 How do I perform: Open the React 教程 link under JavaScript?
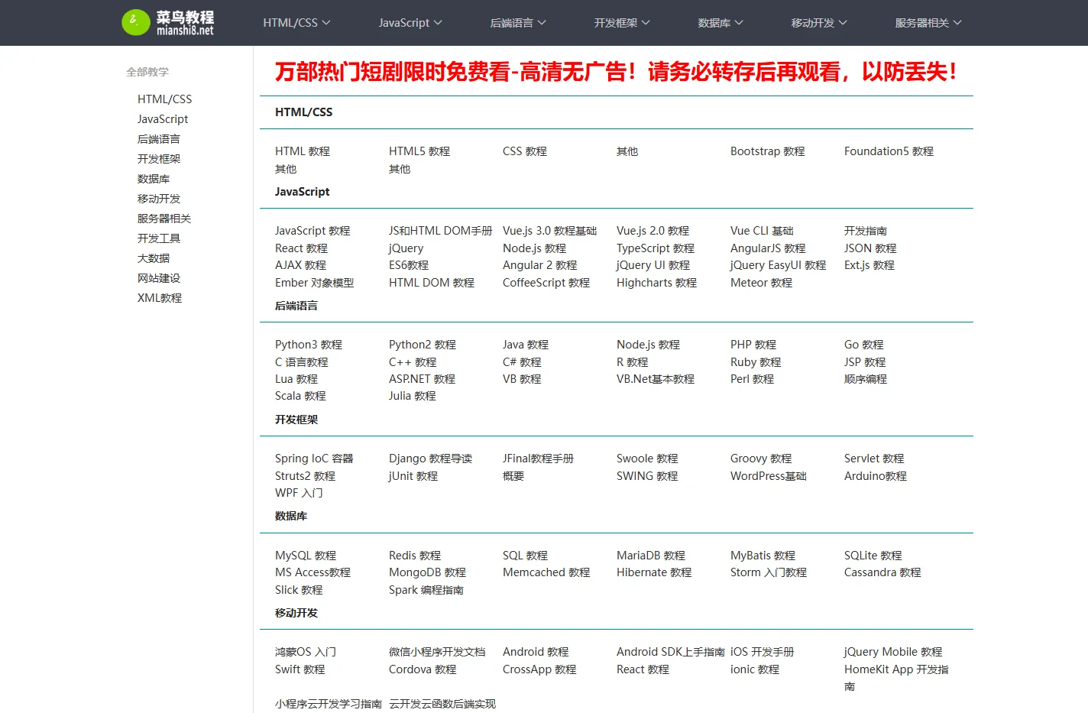tap(301, 248)
